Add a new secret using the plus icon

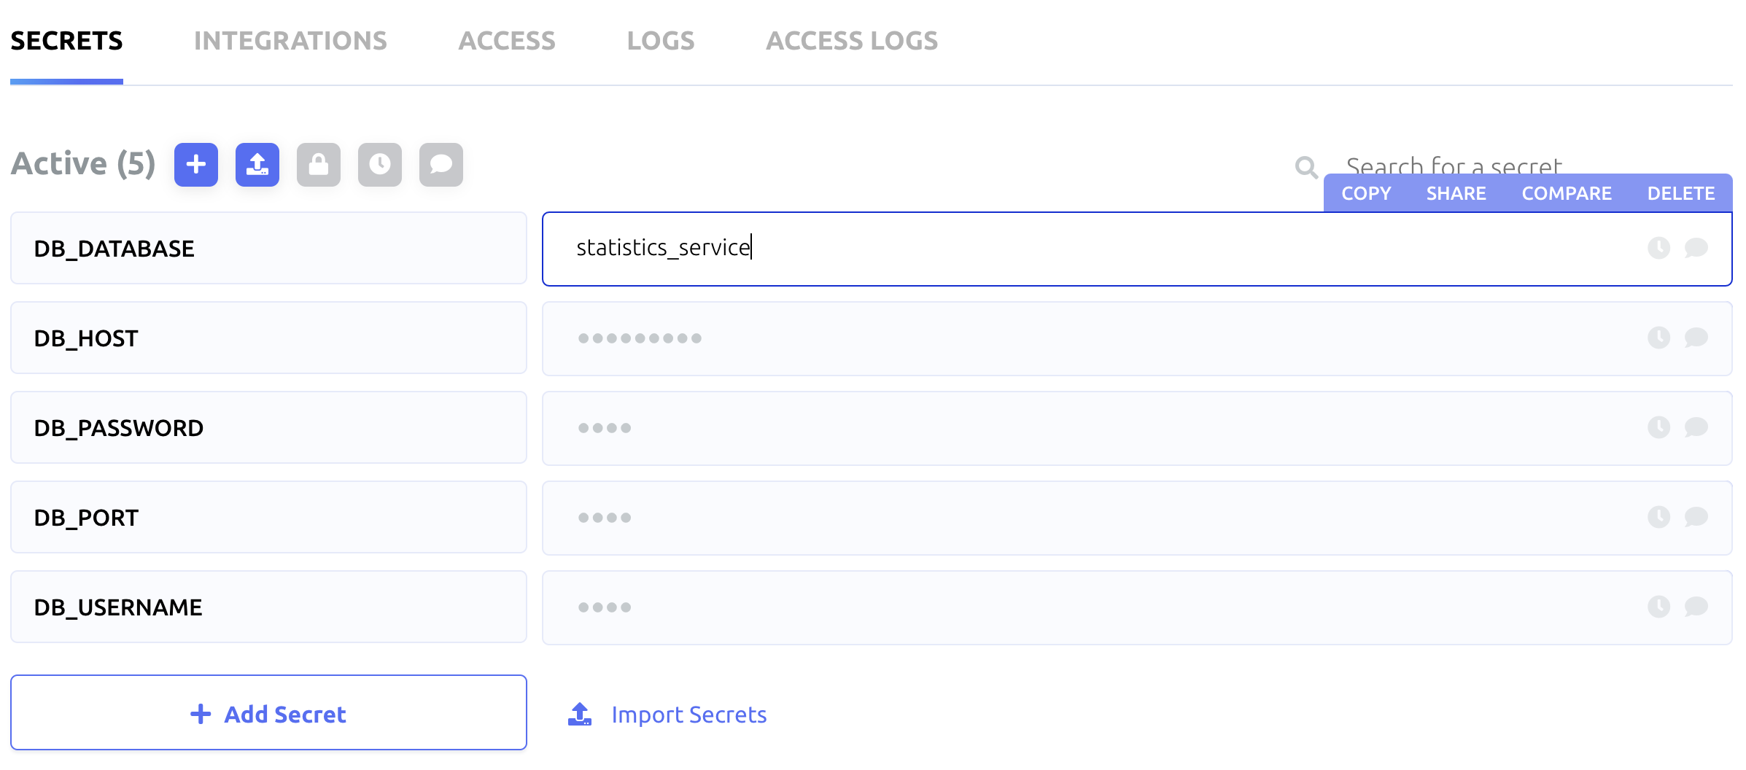pyautogui.click(x=195, y=165)
